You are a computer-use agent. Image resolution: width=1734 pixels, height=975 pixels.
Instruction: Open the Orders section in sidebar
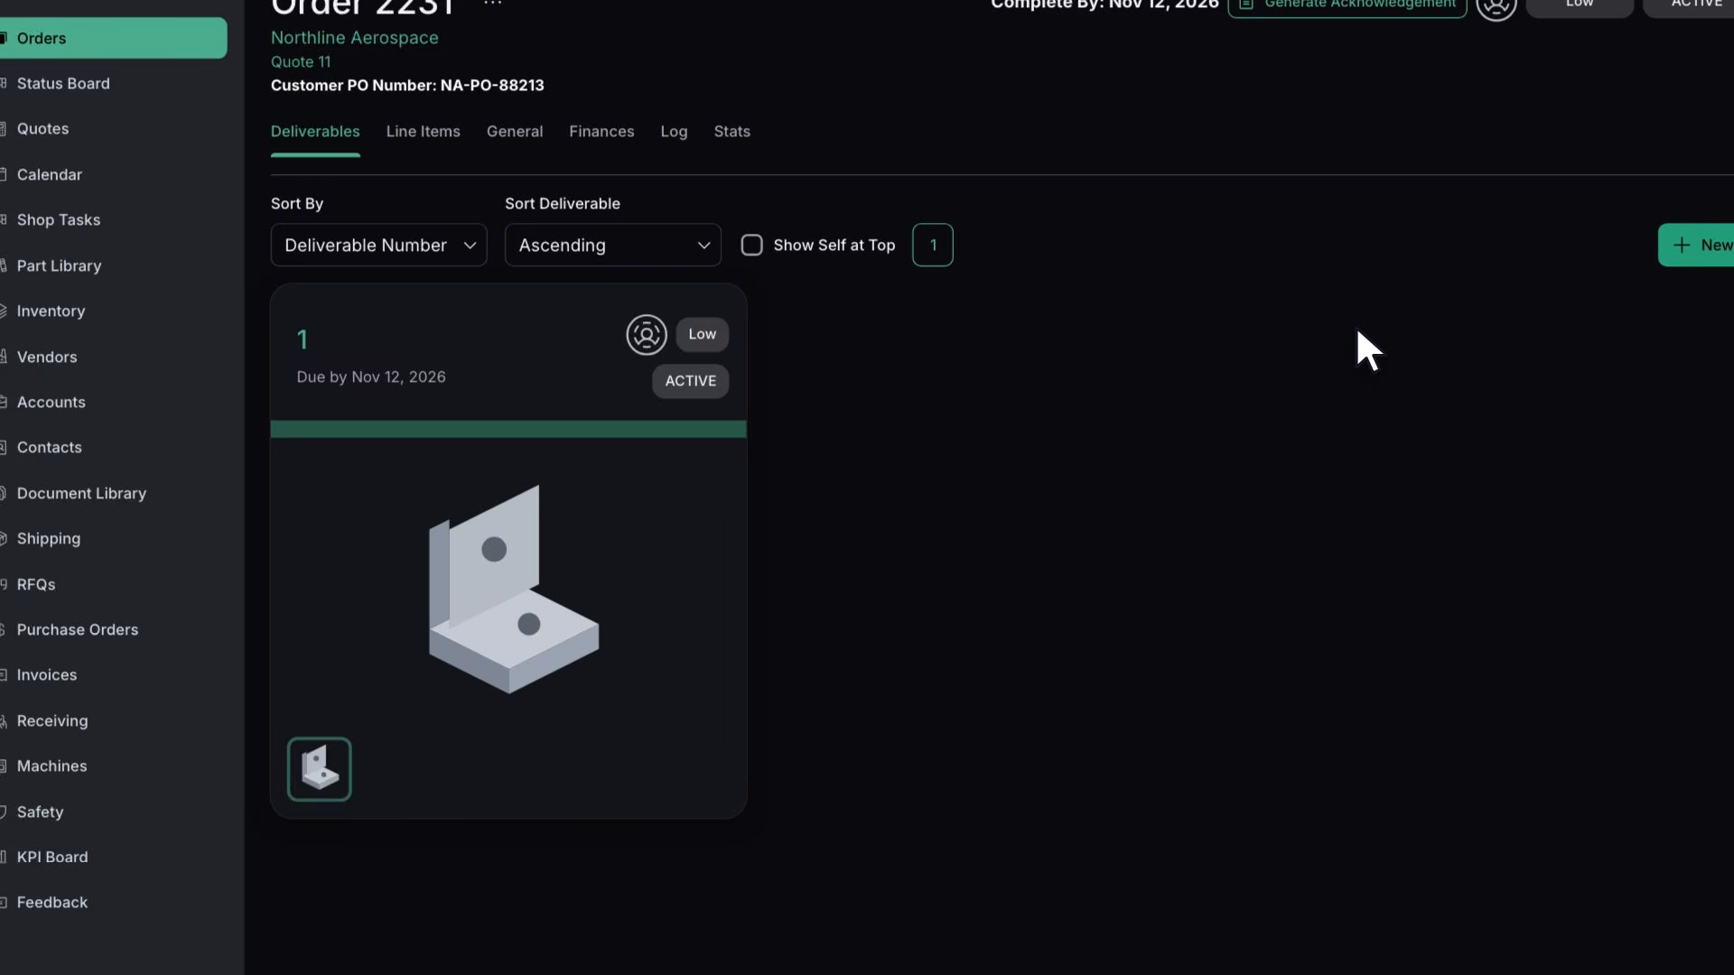pyautogui.click(x=113, y=38)
